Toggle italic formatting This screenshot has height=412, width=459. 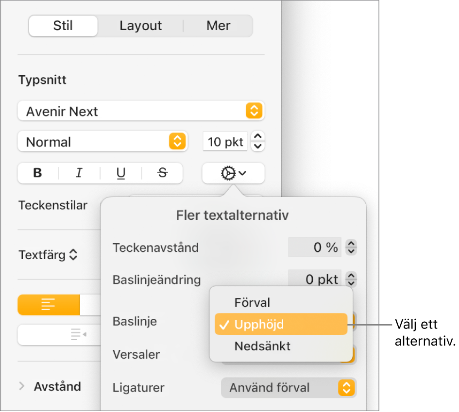pos(79,173)
